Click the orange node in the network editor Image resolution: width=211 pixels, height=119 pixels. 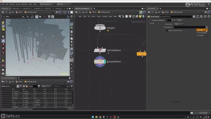click(x=141, y=54)
